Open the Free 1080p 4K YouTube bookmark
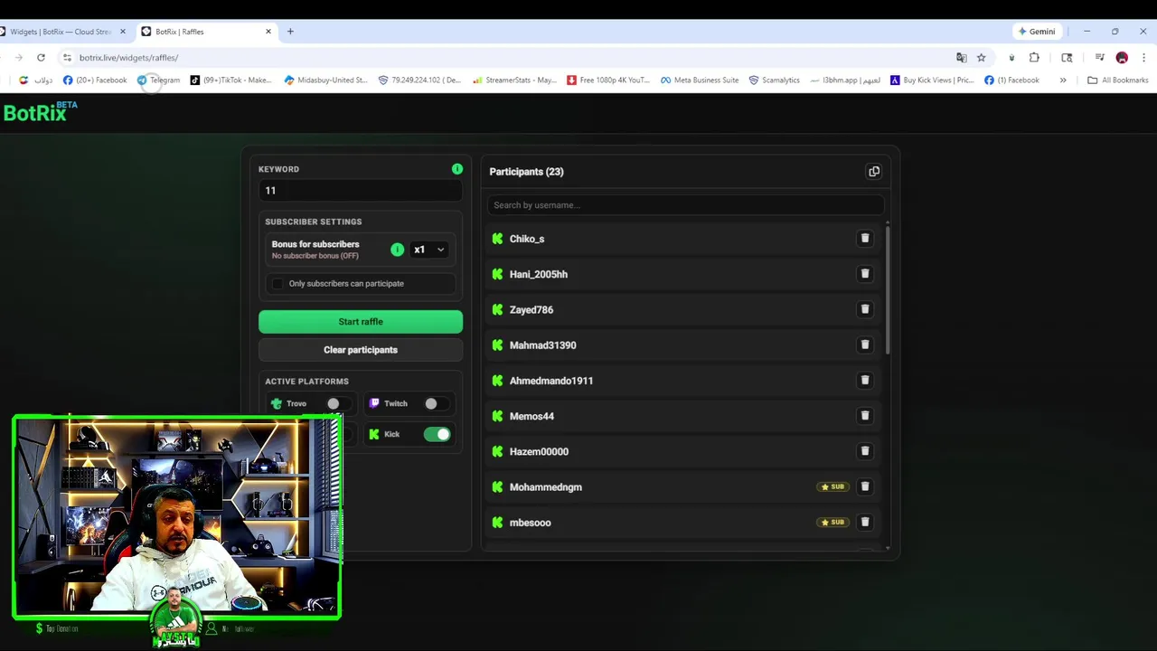 pyautogui.click(x=608, y=80)
